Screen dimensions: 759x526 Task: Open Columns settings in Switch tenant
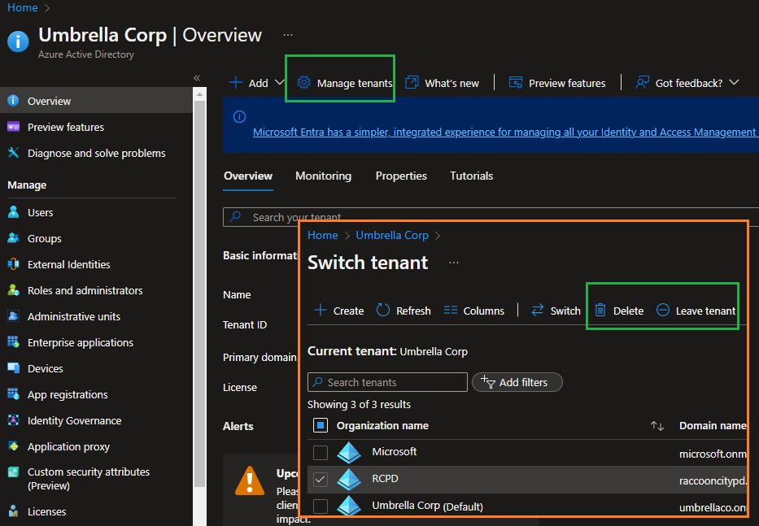[474, 311]
